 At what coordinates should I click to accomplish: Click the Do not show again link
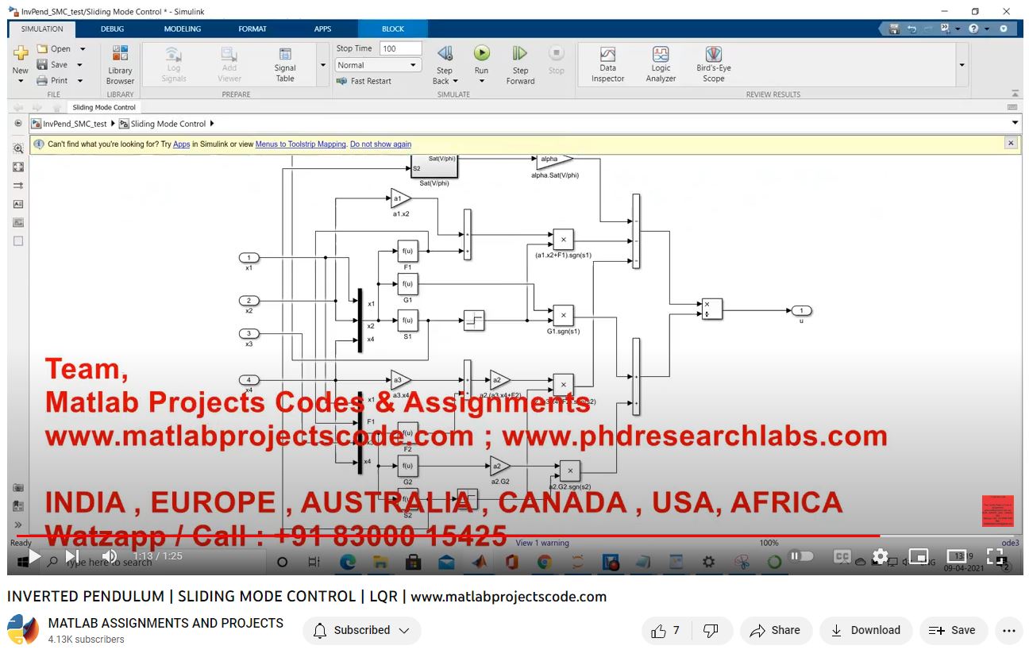[x=381, y=144]
